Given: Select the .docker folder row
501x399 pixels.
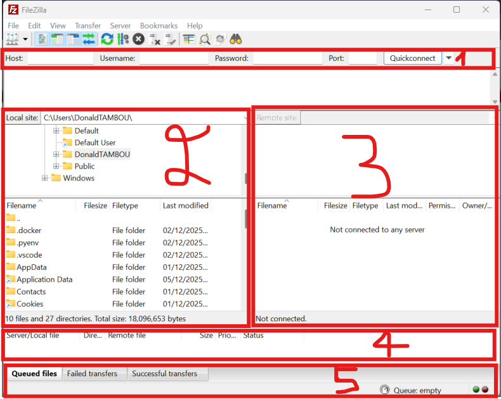Looking at the screenshot, I should click(x=124, y=230).
